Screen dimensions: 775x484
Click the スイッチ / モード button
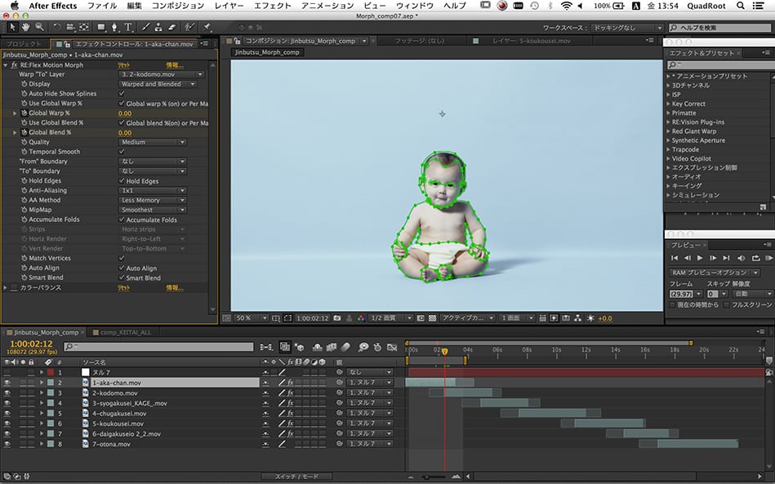(296, 476)
